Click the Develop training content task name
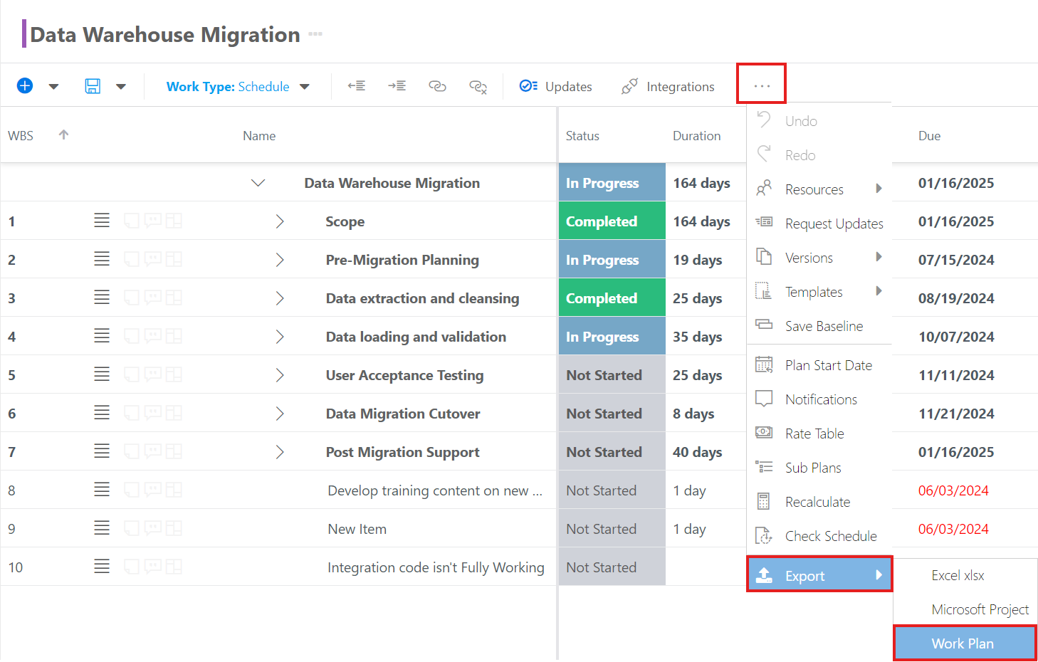1038x662 pixels. pos(435,490)
